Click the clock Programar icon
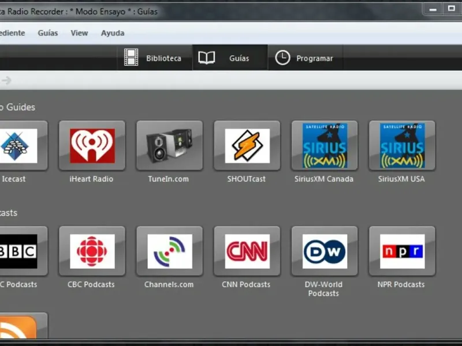462x346 pixels. (282, 57)
